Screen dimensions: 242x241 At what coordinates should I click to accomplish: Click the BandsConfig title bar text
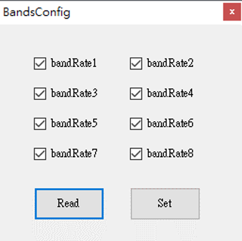[x=37, y=12]
